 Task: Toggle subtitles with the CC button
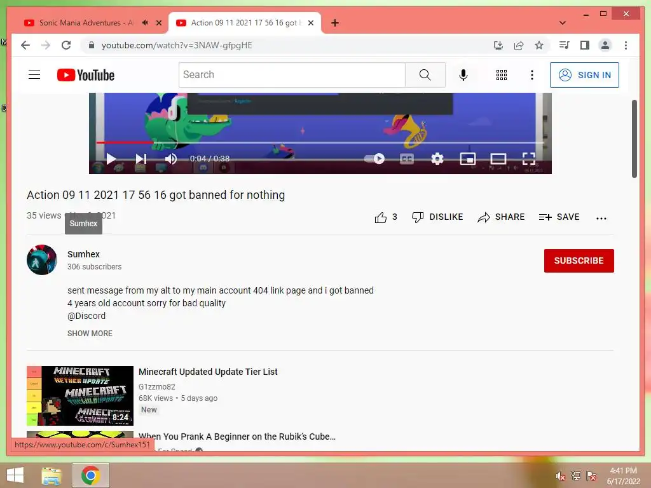tap(407, 158)
